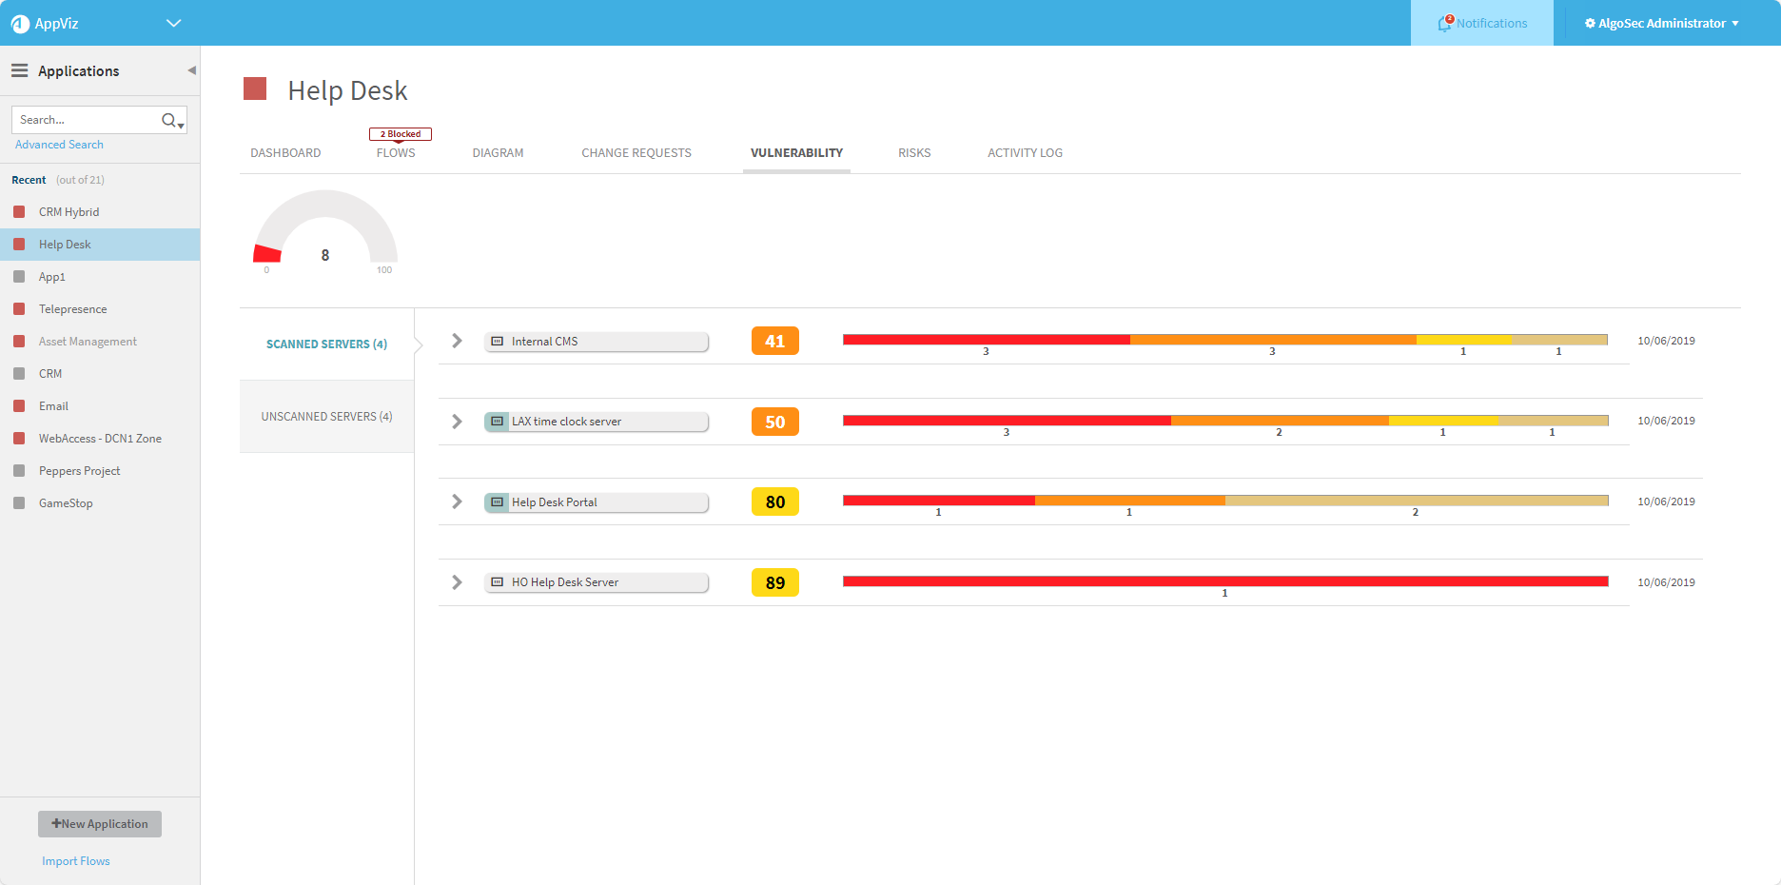Expand the Help Desk Portal row
Viewport: 1781px width, 885px height.
point(457,501)
